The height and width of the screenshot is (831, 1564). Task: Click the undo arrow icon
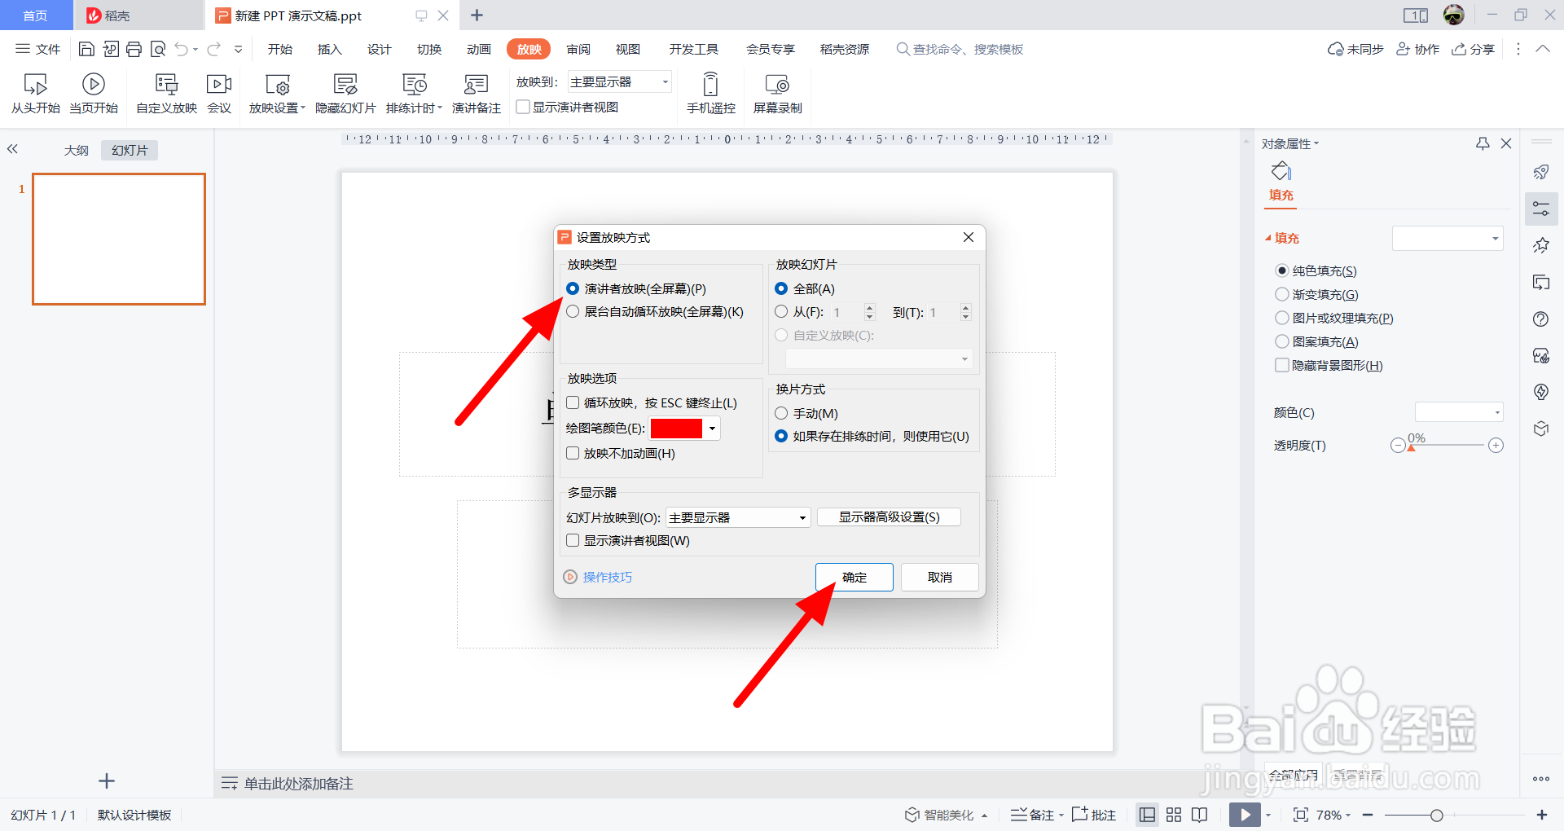coord(182,49)
